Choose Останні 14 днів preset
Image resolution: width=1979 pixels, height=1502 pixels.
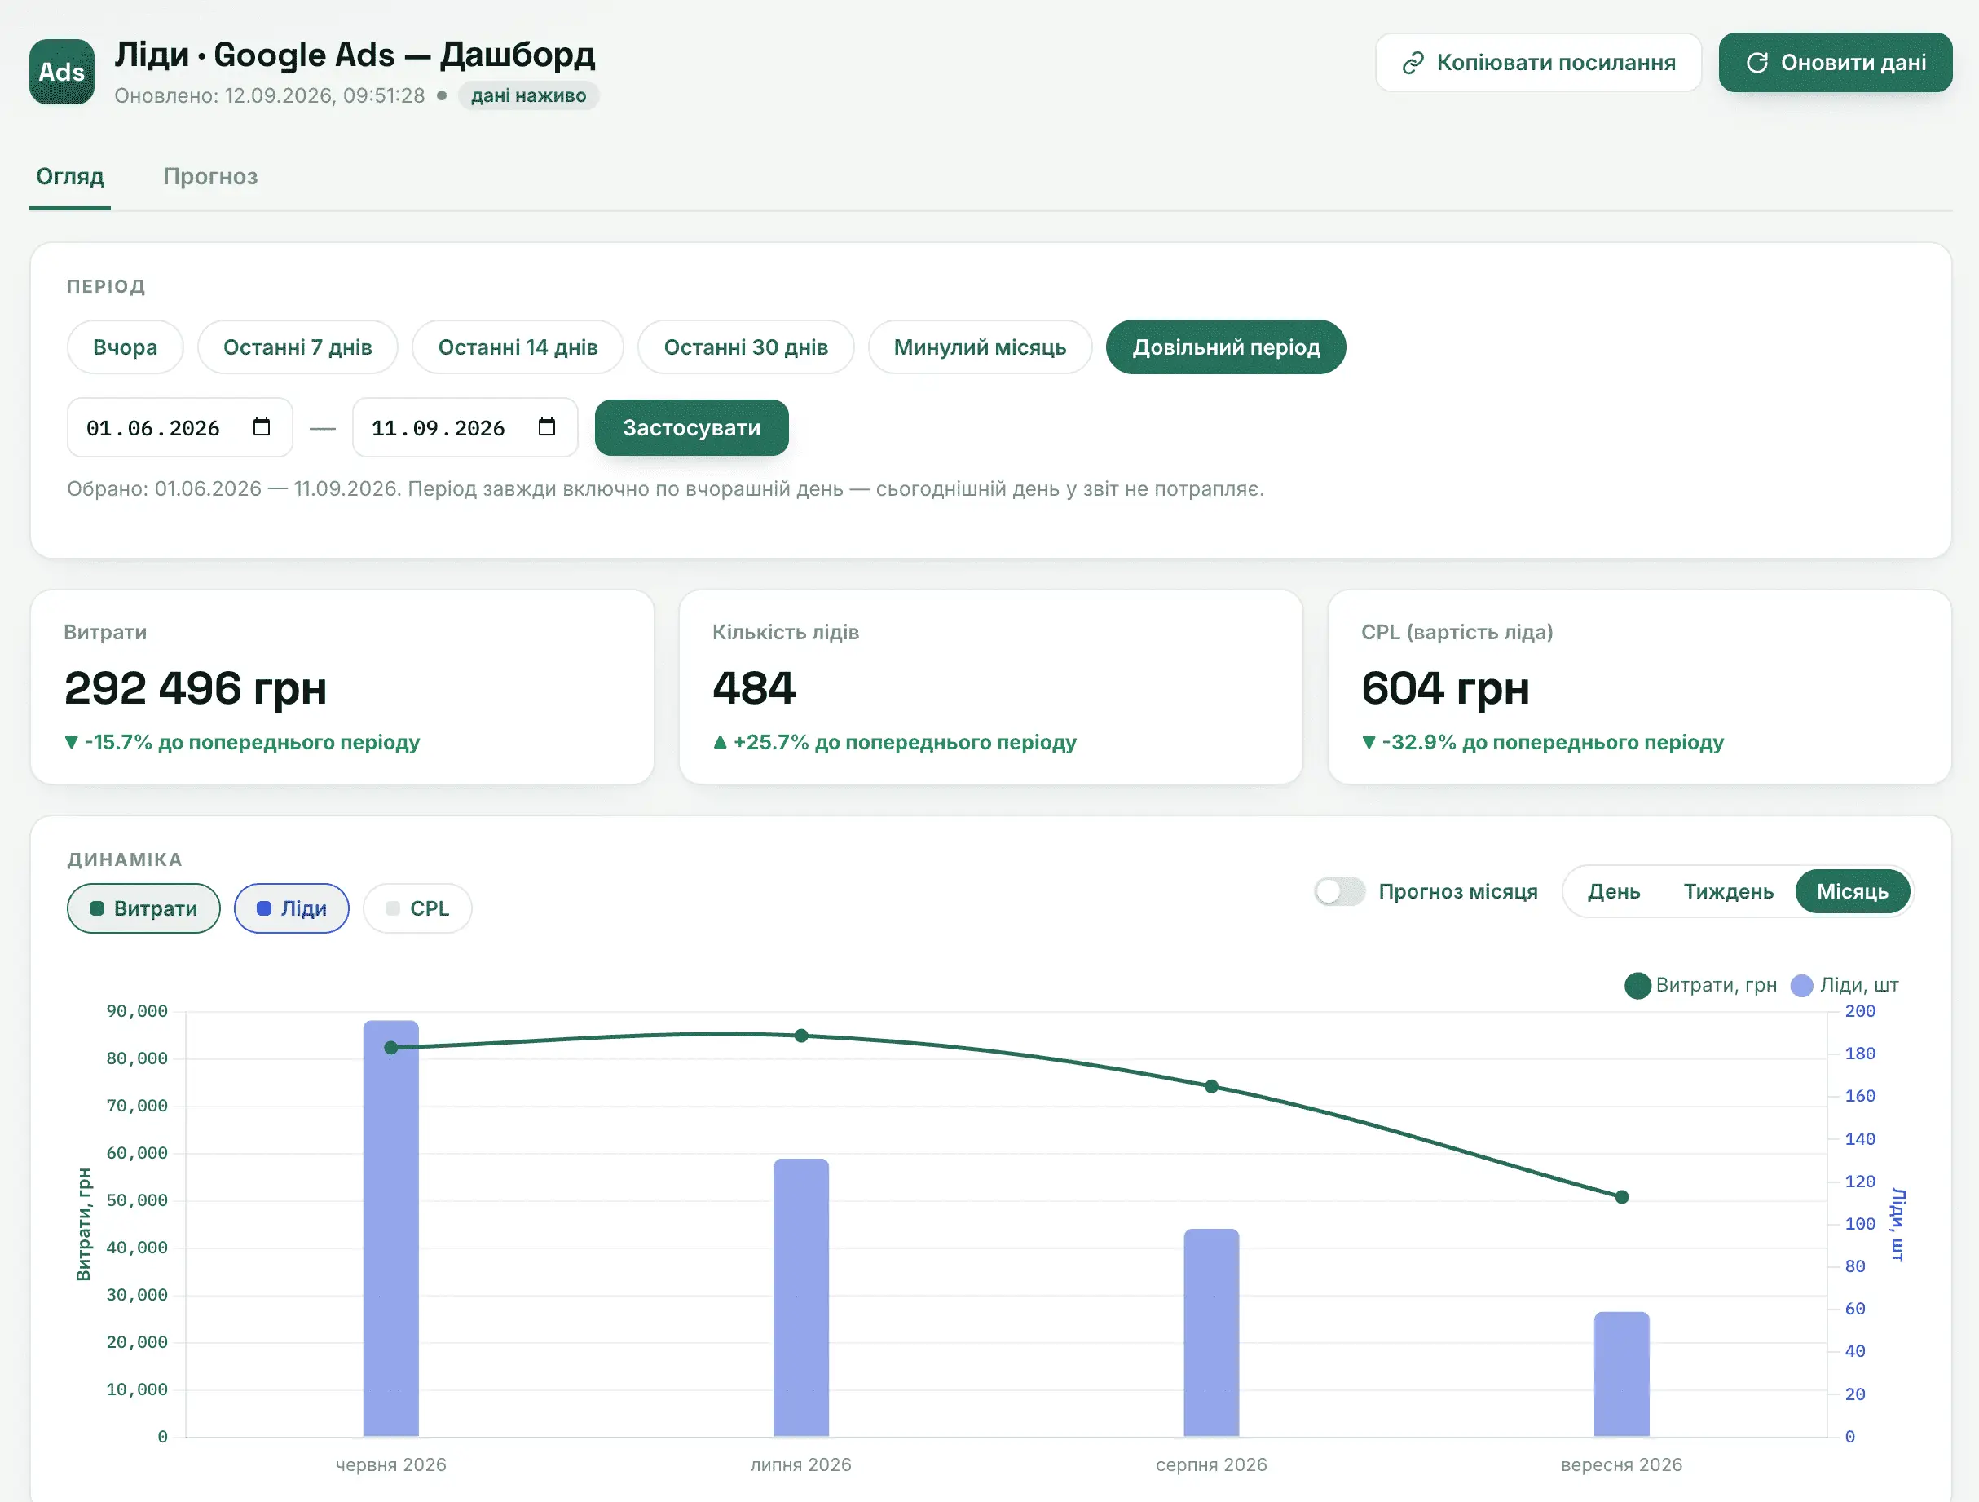(518, 347)
